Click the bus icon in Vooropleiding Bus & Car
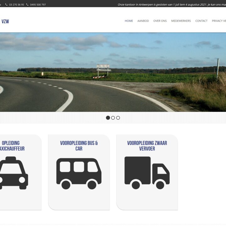This screenshot has width=226, height=226. (79, 174)
